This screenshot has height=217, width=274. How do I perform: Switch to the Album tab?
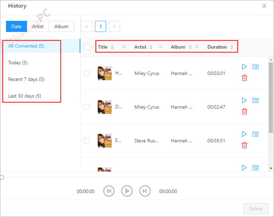(61, 26)
